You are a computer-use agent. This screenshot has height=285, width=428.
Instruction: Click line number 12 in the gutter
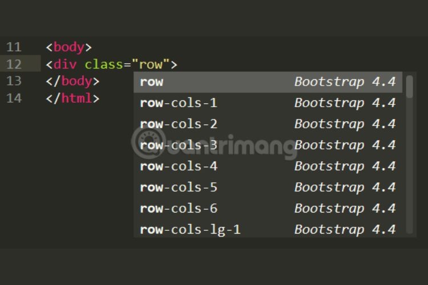tap(14, 64)
